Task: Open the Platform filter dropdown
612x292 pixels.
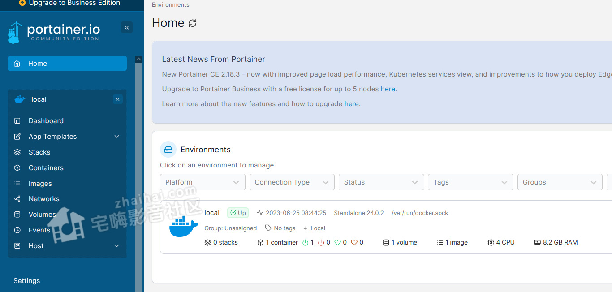Action: [x=203, y=182]
